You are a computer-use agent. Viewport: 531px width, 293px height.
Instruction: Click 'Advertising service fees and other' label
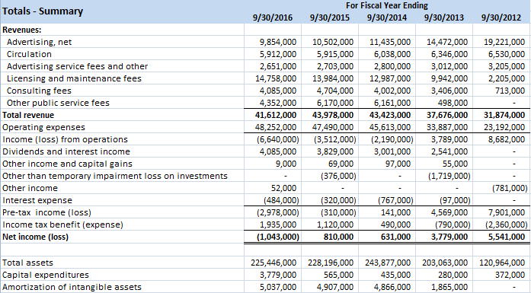click(x=77, y=66)
